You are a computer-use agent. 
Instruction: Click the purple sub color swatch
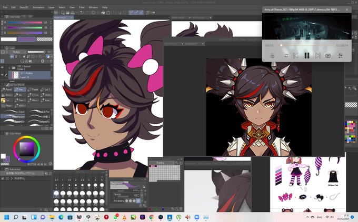(x=26, y=39)
